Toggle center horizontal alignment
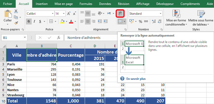Viewport: 214px width, 104px height. 88,21
